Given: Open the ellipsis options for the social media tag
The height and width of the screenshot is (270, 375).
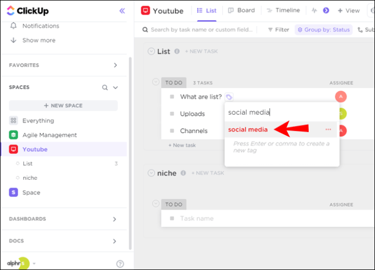Looking at the screenshot, I should 328,129.
